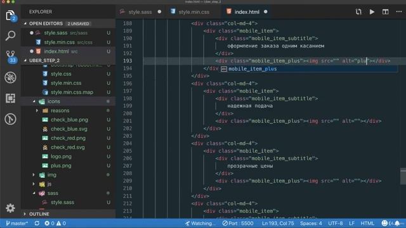
Task: Show errors and warnings count in status bar
Action: [55, 224]
